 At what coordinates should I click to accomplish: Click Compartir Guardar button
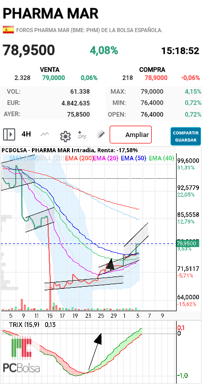(x=186, y=136)
